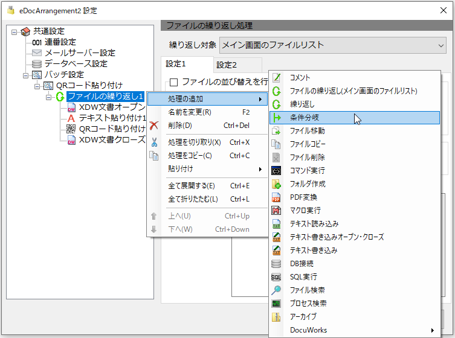The height and width of the screenshot is (338, 455).
Task: Collapse the QRコード貼り付け batch node
Action: pyautogui.click(x=37, y=86)
